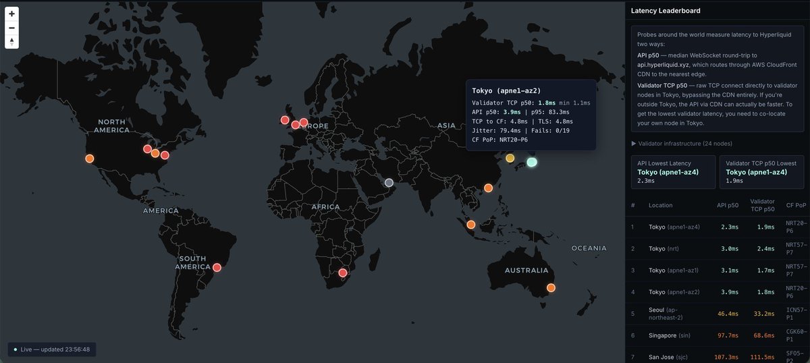Reset map bearing with compass button

coord(12,42)
